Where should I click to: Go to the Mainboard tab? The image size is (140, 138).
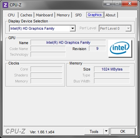[x=44, y=15]
